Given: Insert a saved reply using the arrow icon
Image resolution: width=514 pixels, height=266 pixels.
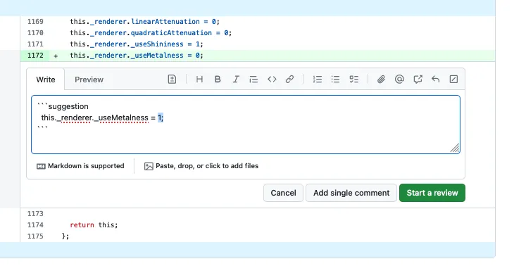Looking at the screenshot, I should [x=435, y=80].
